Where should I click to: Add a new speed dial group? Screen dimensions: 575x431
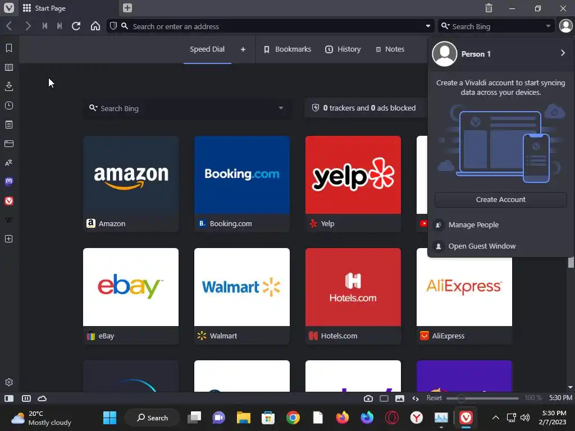coord(243,49)
